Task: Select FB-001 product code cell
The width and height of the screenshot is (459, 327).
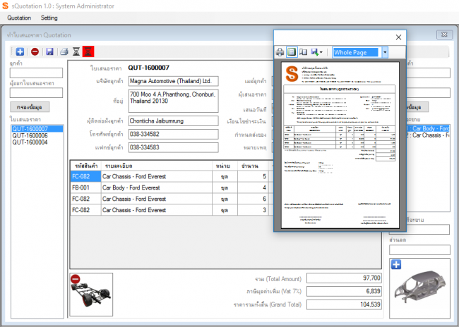Action: tap(85, 187)
